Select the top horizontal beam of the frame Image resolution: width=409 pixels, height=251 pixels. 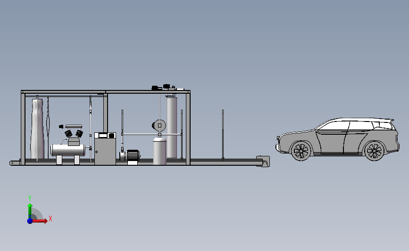tap(106, 92)
